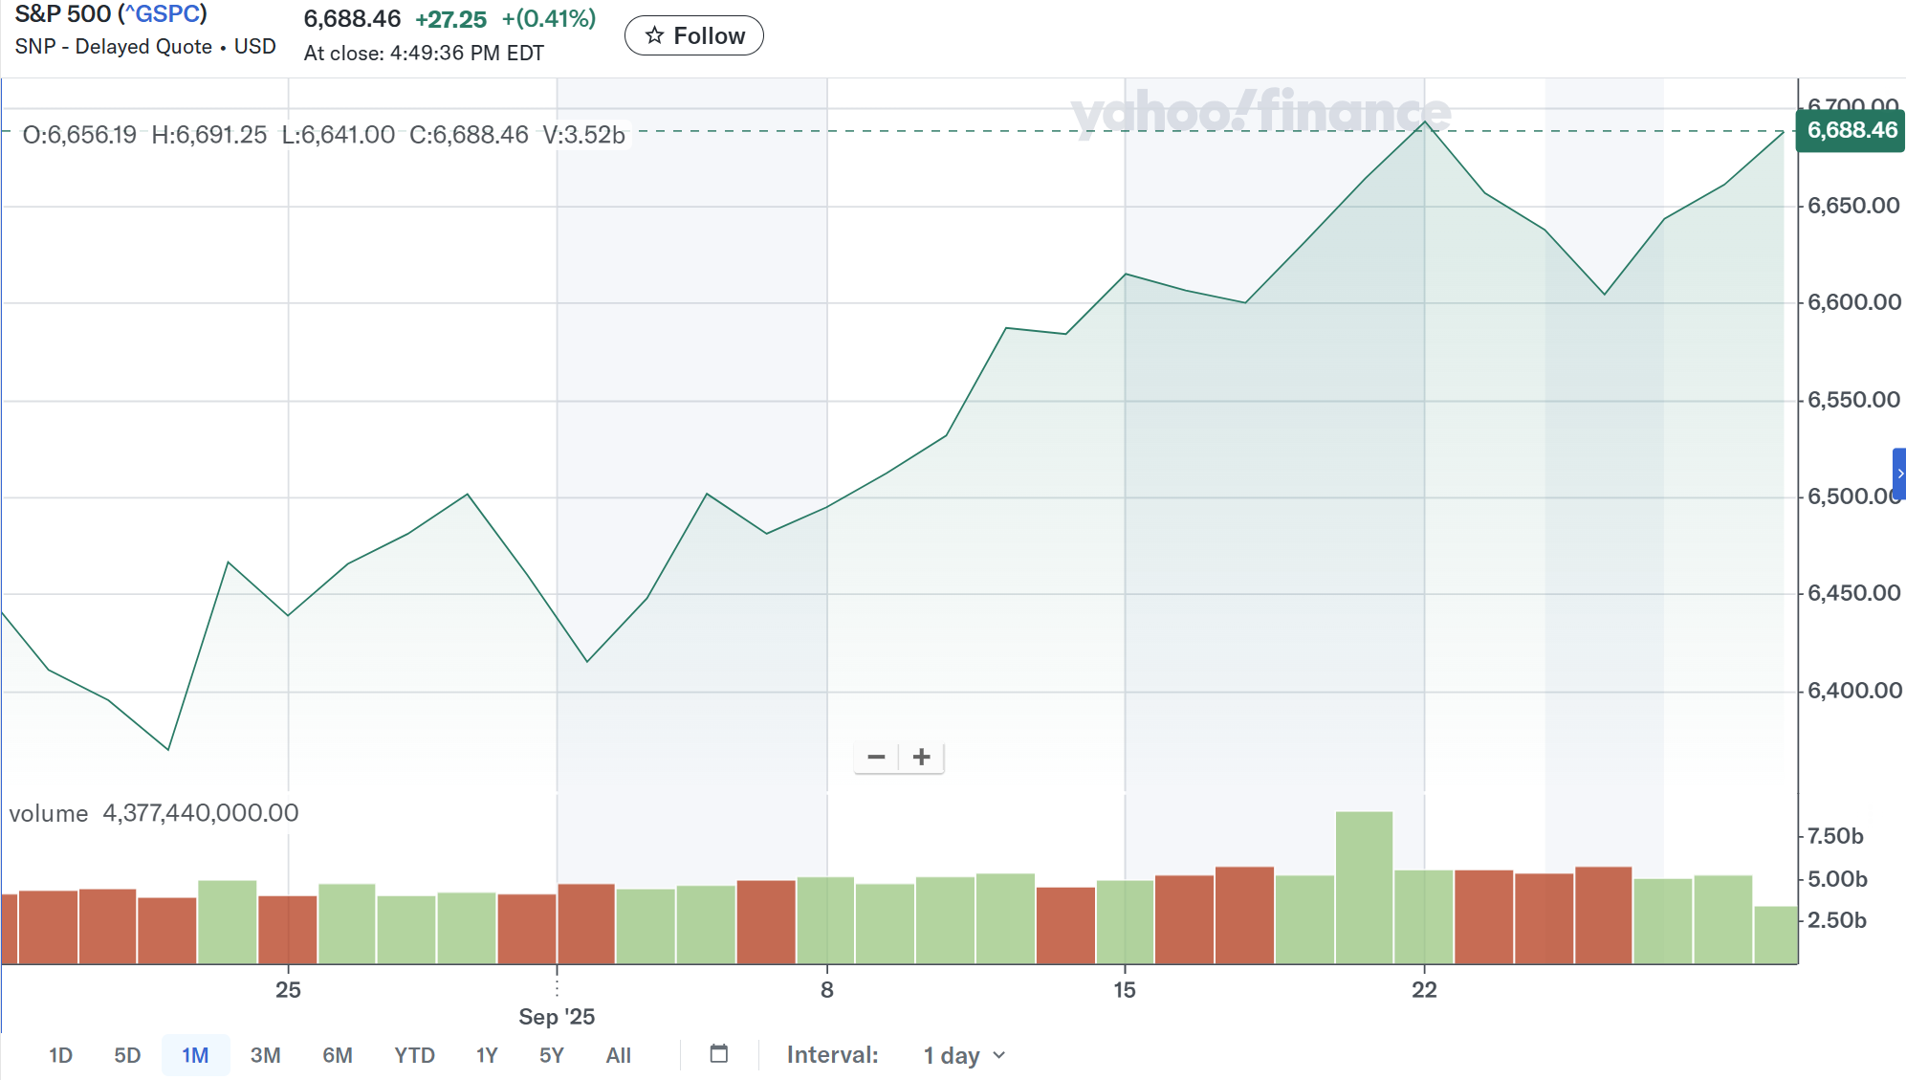This screenshot has height=1080, width=1906.
Task: Click the ^GSPC ticker symbol link
Action: coord(163,14)
